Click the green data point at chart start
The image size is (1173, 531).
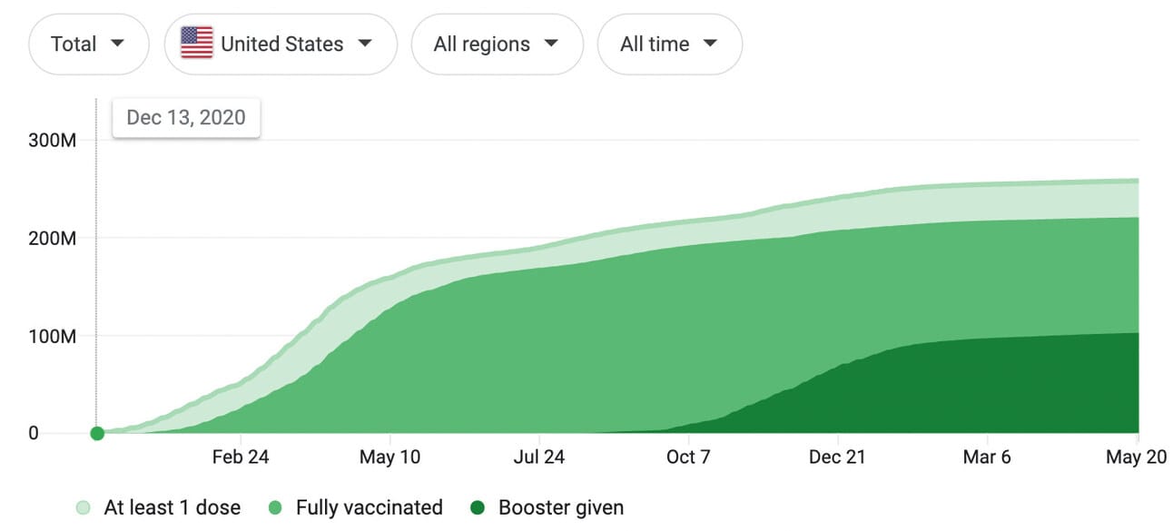pos(97,433)
